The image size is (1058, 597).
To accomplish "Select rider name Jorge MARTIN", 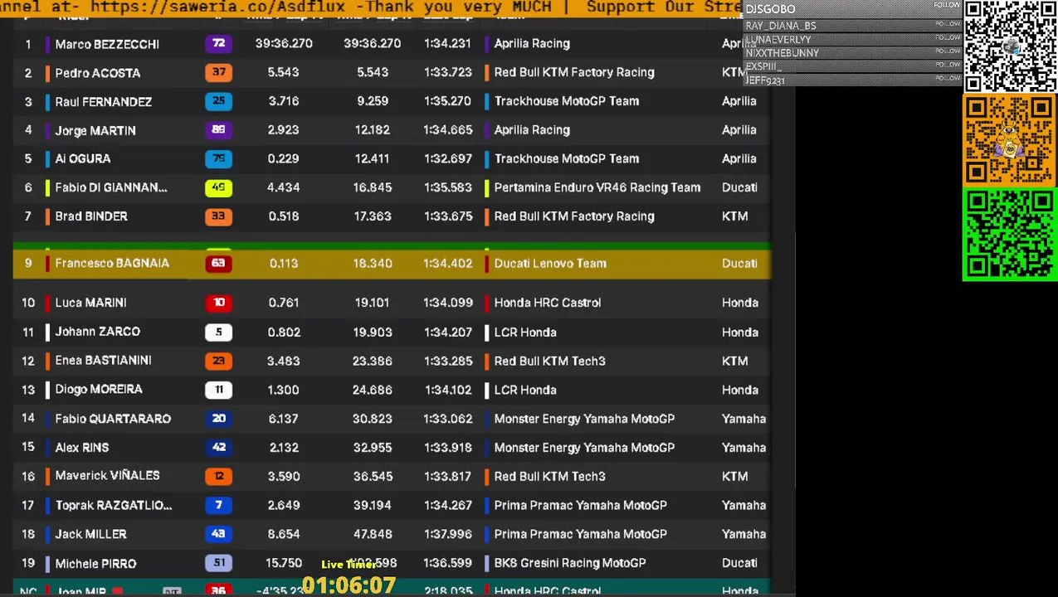I will pyautogui.click(x=95, y=130).
